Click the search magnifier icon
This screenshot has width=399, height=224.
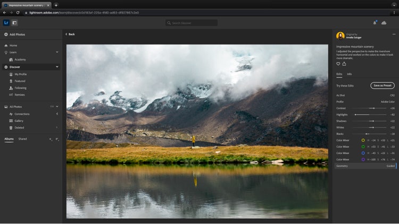(x=169, y=23)
